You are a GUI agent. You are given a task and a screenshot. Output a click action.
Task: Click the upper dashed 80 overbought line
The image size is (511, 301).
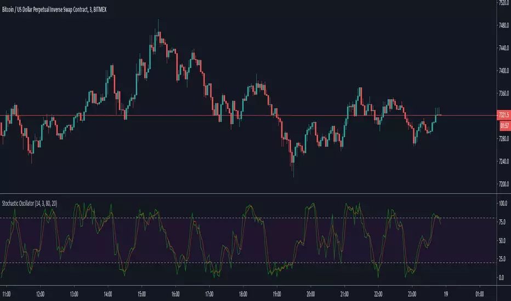click(x=248, y=218)
